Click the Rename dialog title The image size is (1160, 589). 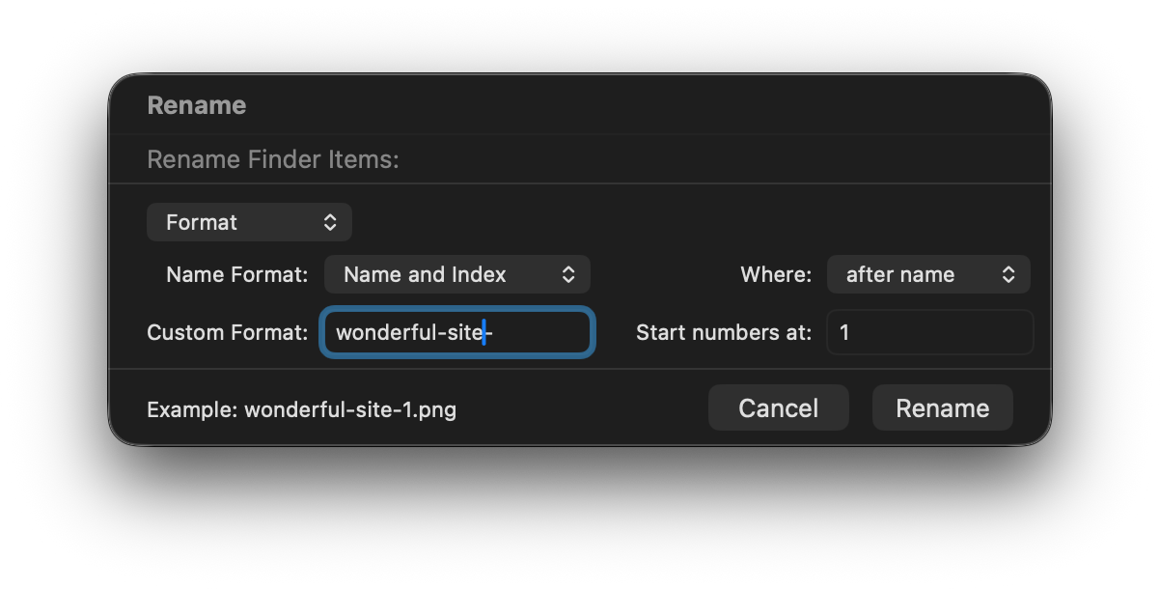pos(197,105)
